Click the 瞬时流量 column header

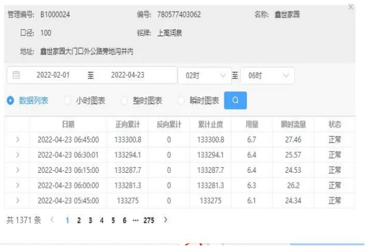293,124
